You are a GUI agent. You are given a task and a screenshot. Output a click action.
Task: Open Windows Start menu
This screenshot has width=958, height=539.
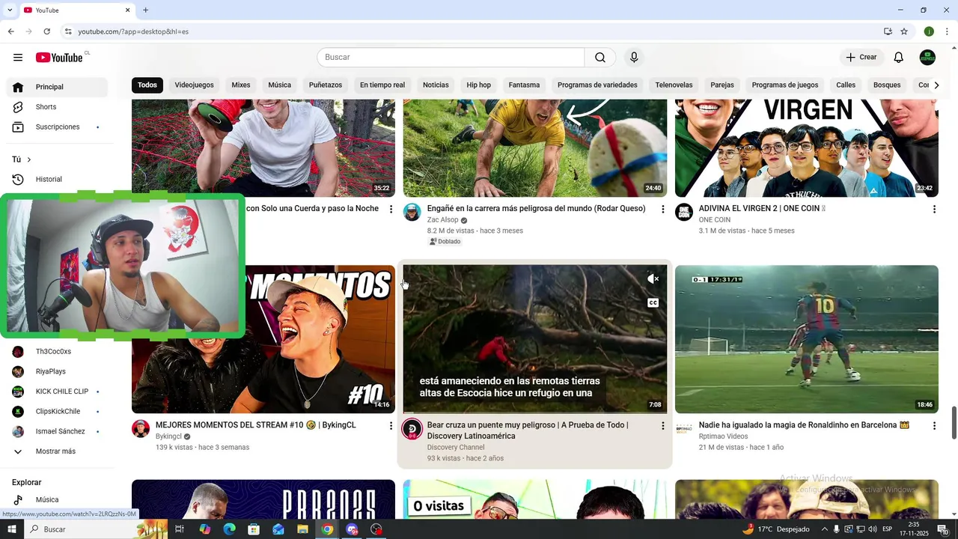click(11, 529)
